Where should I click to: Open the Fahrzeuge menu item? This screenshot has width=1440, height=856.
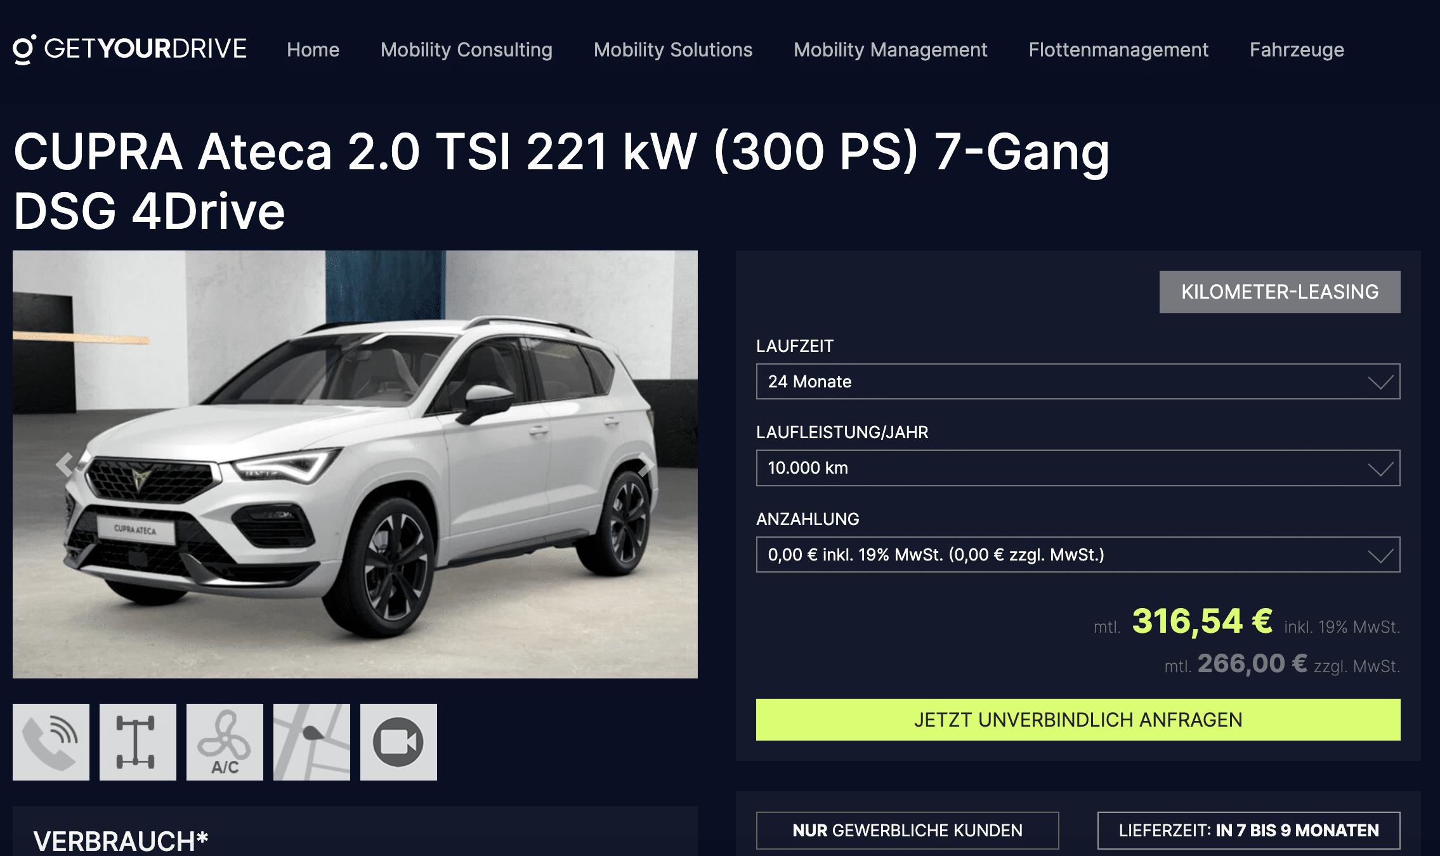pyautogui.click(x=1297, y=49)
